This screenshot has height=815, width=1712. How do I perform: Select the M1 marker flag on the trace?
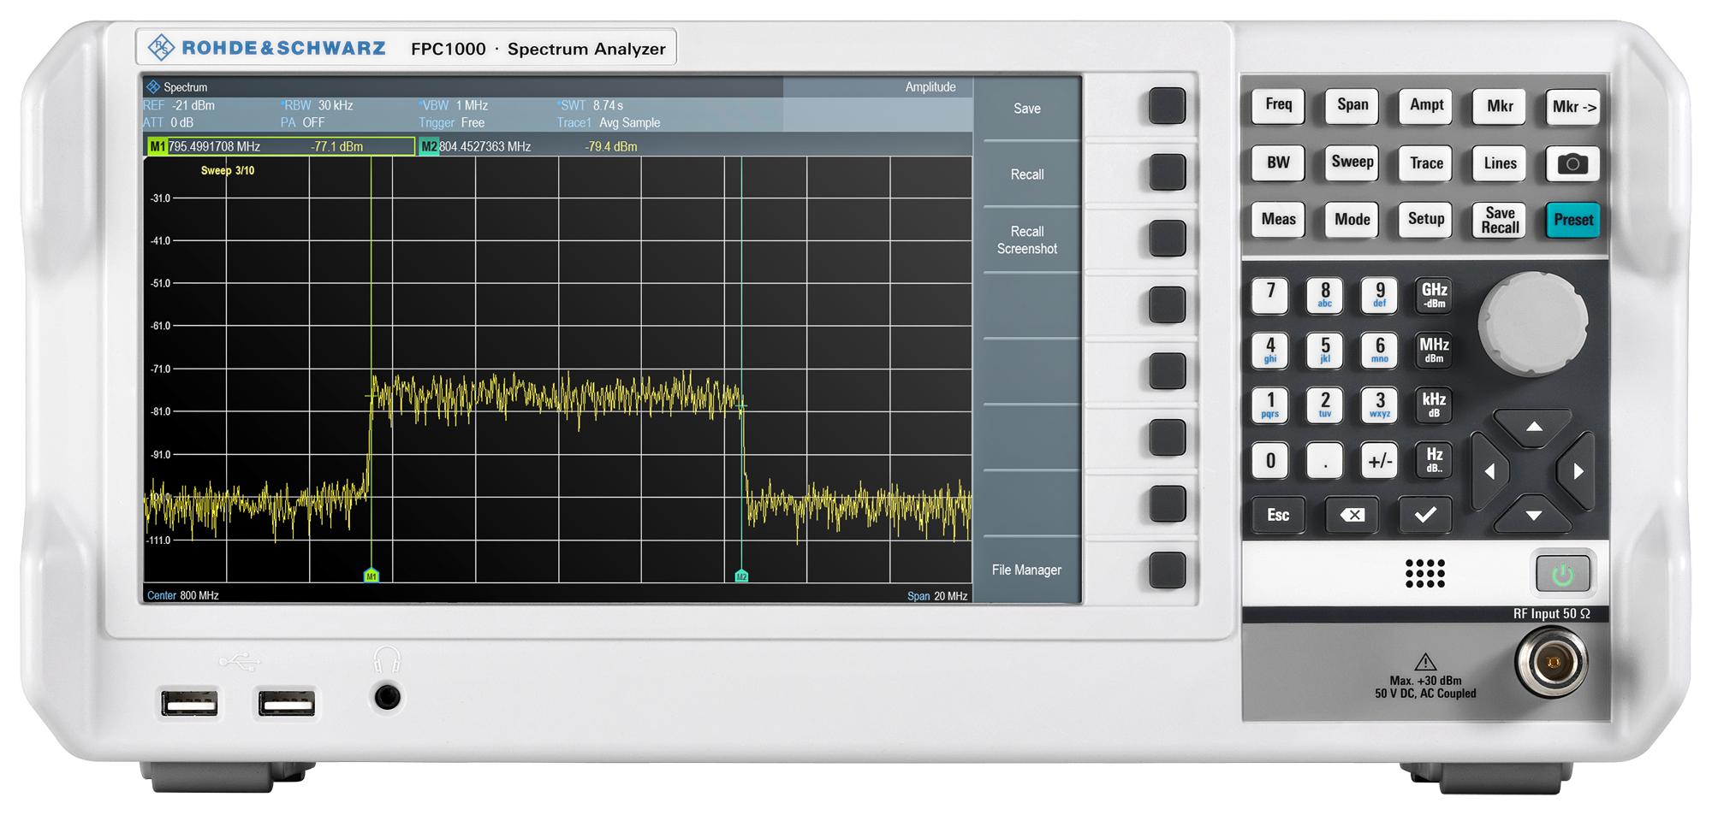(x=372, y=576)
